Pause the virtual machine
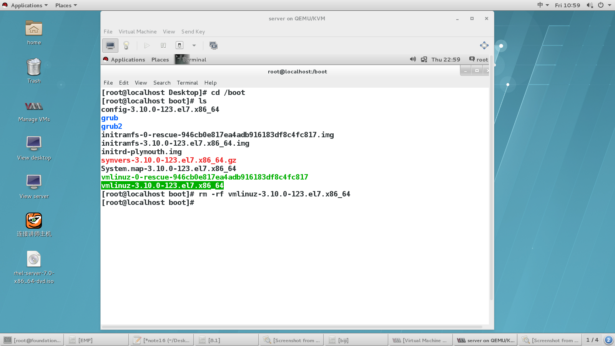Screen dimensions: 615x346 [163, 45]
